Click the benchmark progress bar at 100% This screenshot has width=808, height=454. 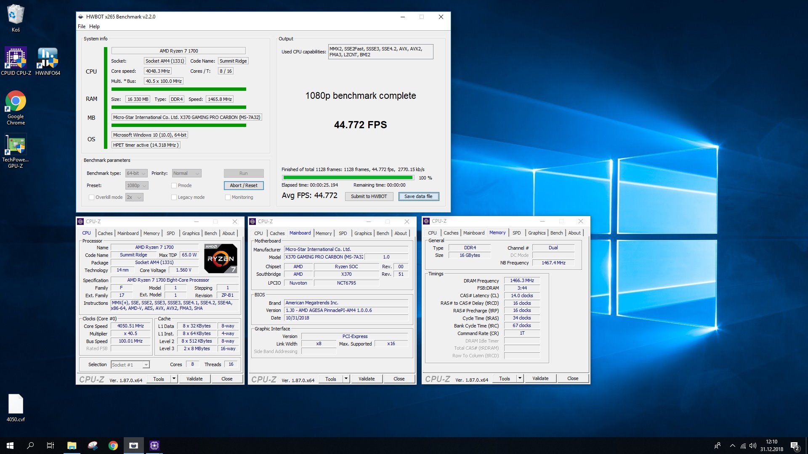(348, 178)
